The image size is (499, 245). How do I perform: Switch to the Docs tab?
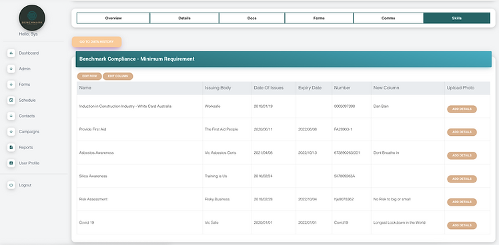tap(252, 18)
